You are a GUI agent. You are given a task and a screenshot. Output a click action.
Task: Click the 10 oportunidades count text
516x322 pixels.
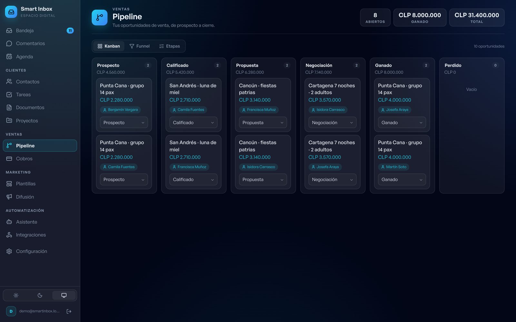coord(489,46)
